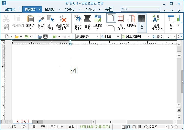Show more menus with the double-arrow button
This screenshot has height=130, width=184.
click(x=111, y=9)
